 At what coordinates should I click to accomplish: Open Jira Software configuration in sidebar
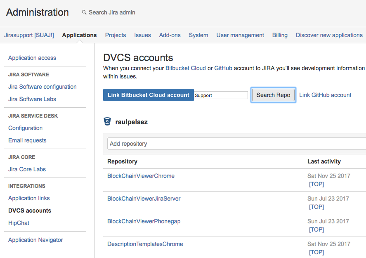[43, 87]
